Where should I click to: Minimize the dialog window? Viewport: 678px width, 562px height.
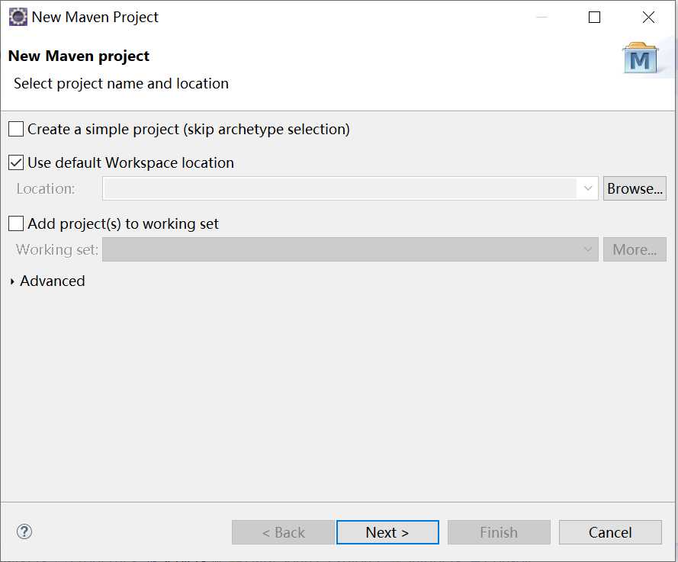tap(541, 18)
